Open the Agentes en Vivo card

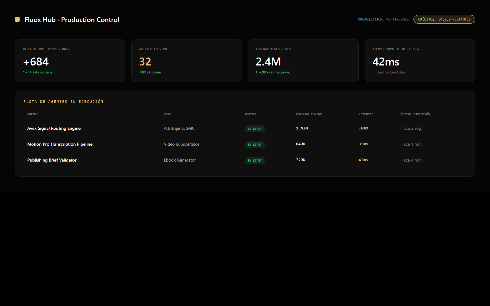click(187, 61)
